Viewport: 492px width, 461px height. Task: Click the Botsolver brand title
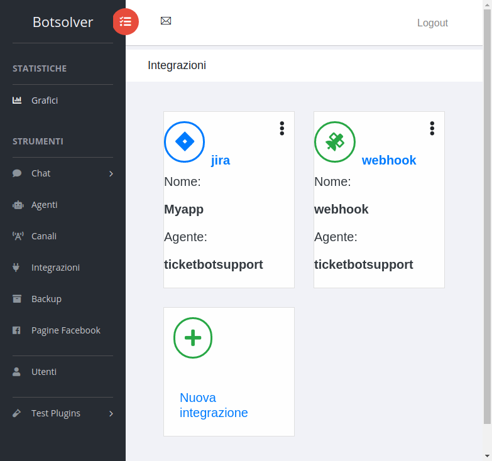63,22
